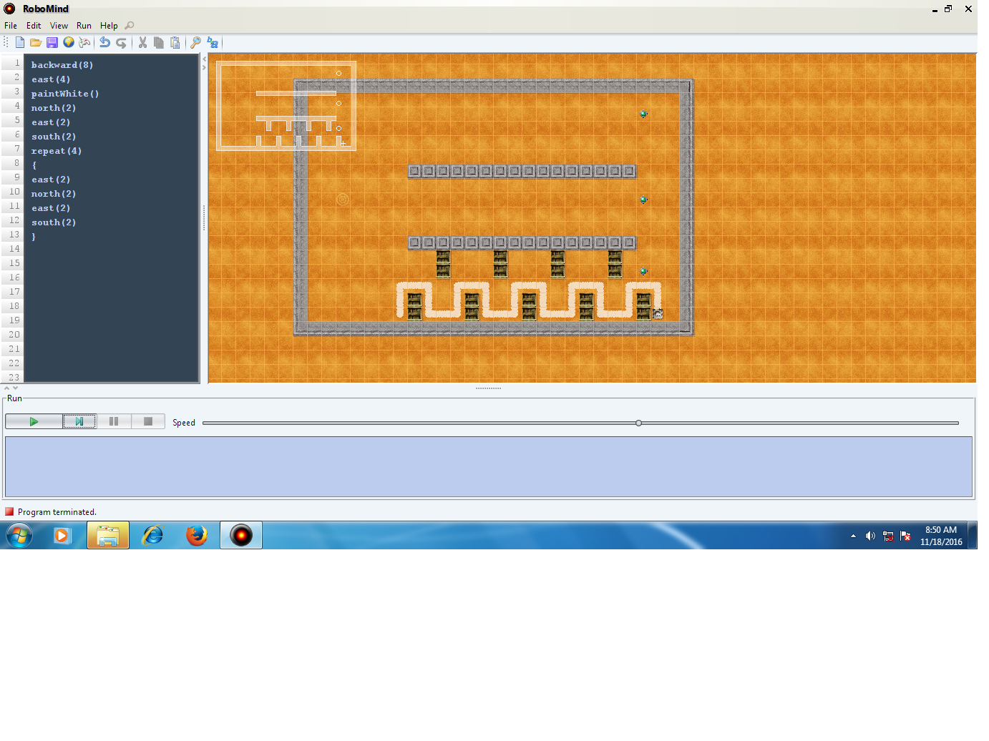Open the File menu
This screenshot has height=741, width=989.
pyautogui.click(x=11, y=26)
